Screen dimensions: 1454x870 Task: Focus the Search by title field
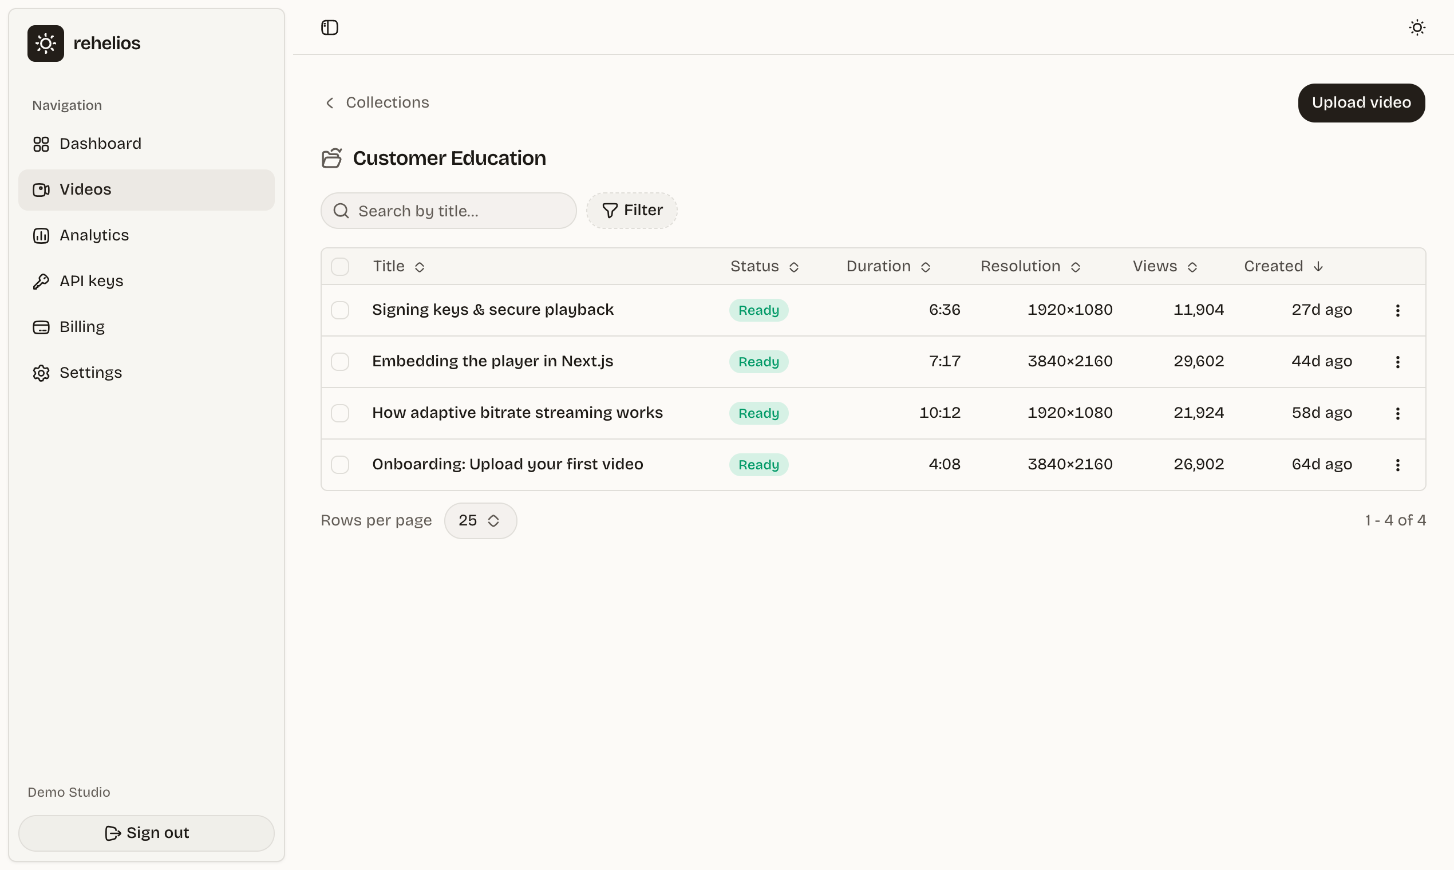pos(449,211)
